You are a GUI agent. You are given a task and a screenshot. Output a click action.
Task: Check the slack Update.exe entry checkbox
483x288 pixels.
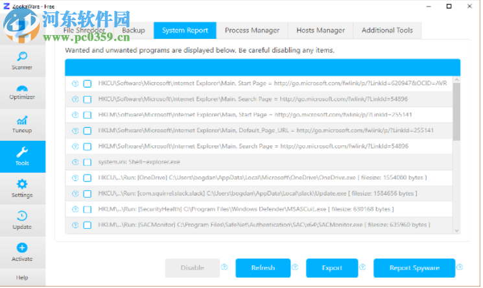coord(88,194)
